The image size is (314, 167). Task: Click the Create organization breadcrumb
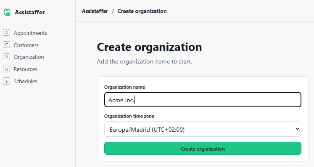142,11
